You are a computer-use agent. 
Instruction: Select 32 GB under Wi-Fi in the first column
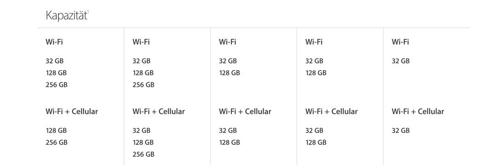click(55, 61)
